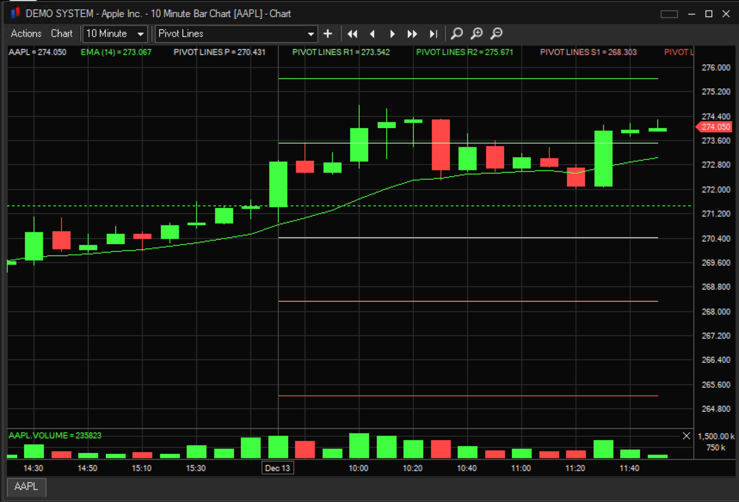Click the plus icon to add study
The height and width of the screenshot is (502, 739).
click(328, 34)
